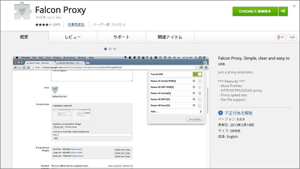Switch to the 関連アイテム tab

(170, 37)
